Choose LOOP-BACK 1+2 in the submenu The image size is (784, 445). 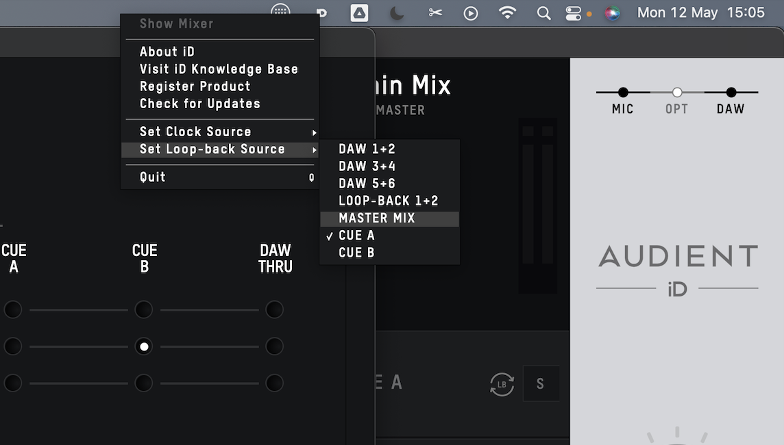(x=389, y=201)
